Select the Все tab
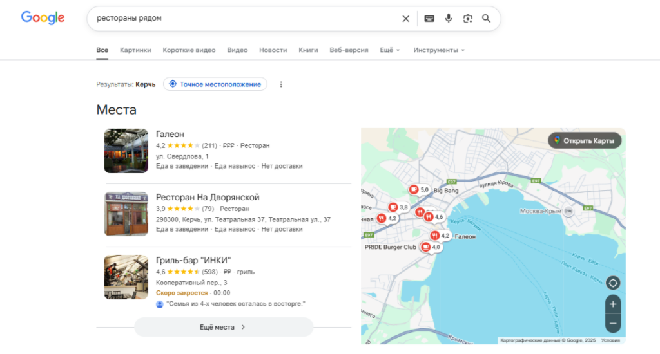This screenshot has width=660, height=354. [102, 50]
